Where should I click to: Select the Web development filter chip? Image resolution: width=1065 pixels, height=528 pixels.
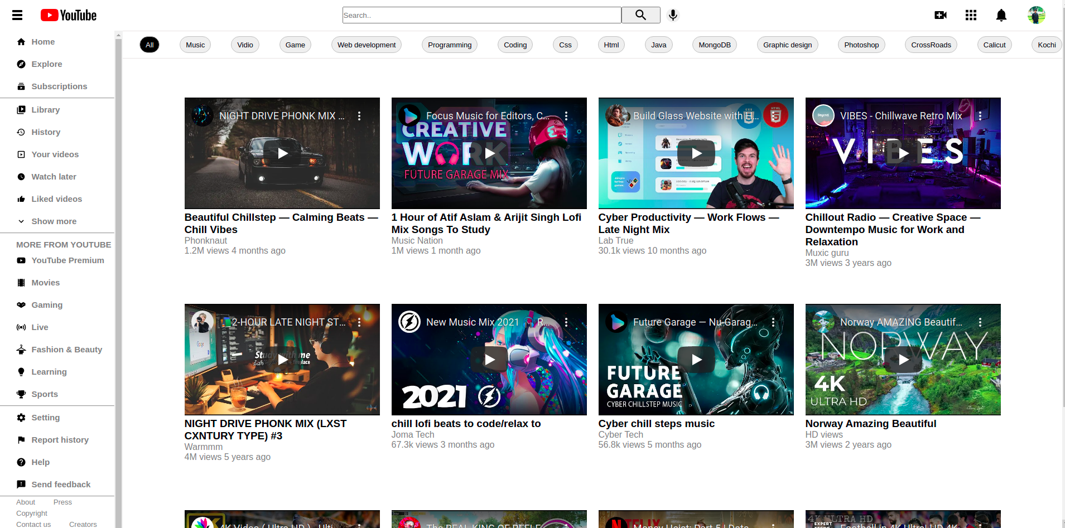[x=366, y=45]
